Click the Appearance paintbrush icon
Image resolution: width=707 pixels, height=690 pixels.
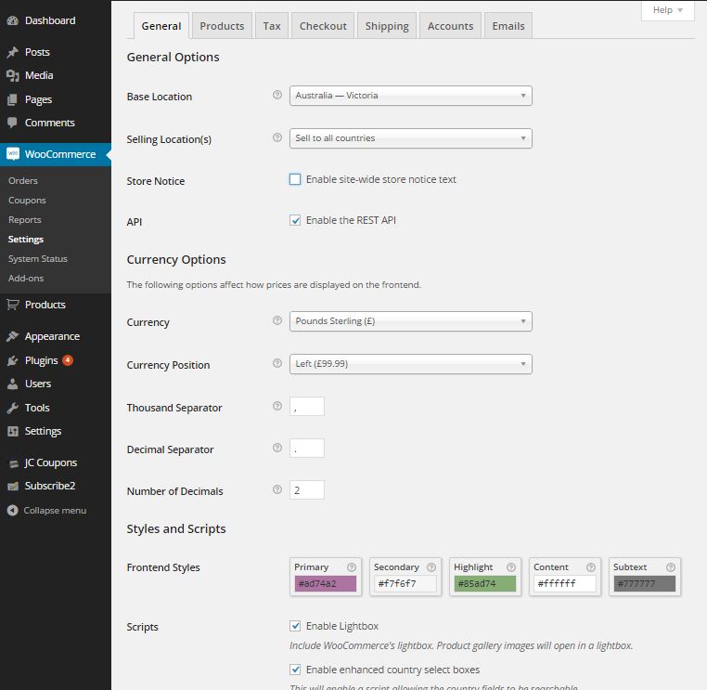pos(13,337)
